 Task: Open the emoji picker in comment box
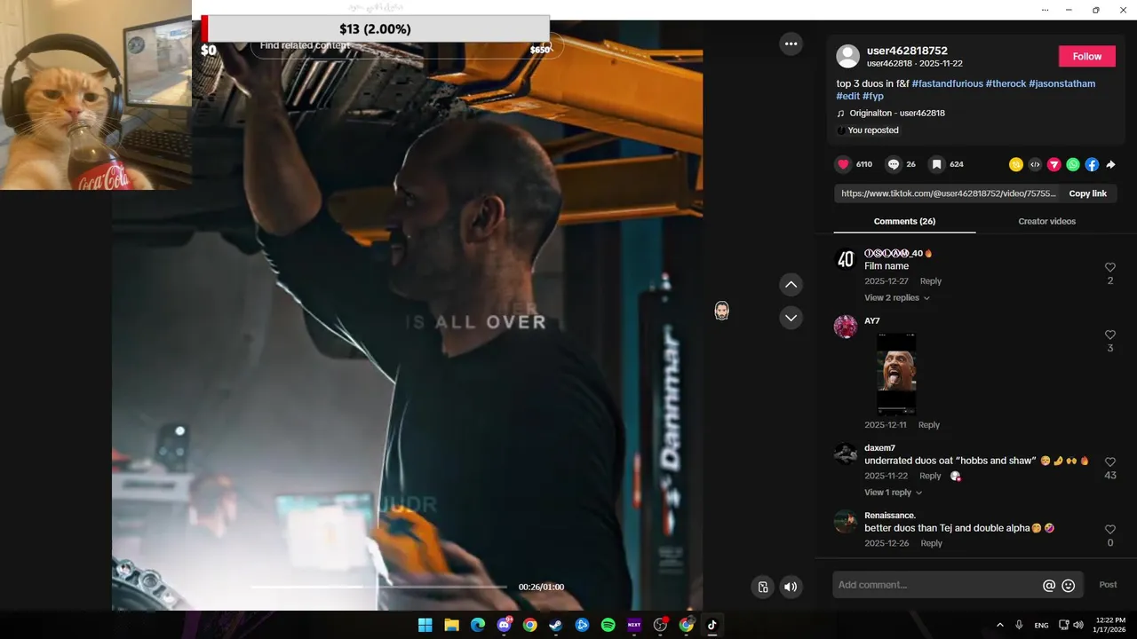pyautogui.click(x=1069, y=586)
